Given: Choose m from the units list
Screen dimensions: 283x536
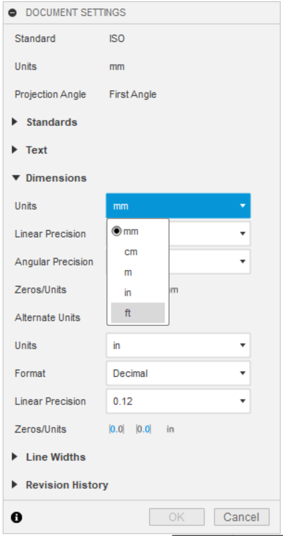Looking at the screenshot, I should pos(128,272).
